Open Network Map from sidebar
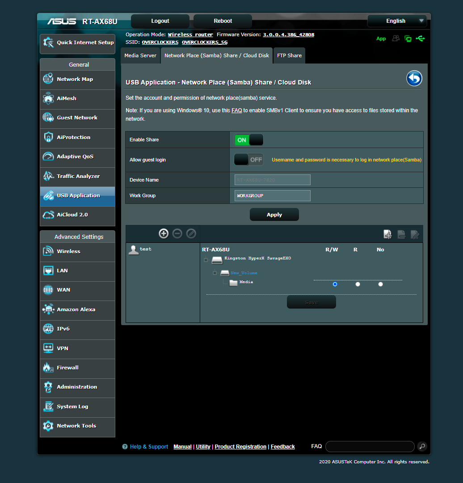This screenshot has width=463, height=483. tap(78, 80)
